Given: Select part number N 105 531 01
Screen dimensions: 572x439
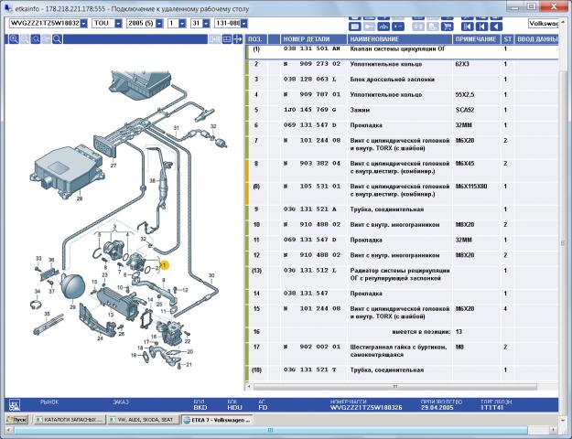Looking at the screenshot, I should point(312,187).
